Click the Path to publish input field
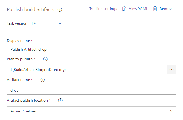 [85, 70]
